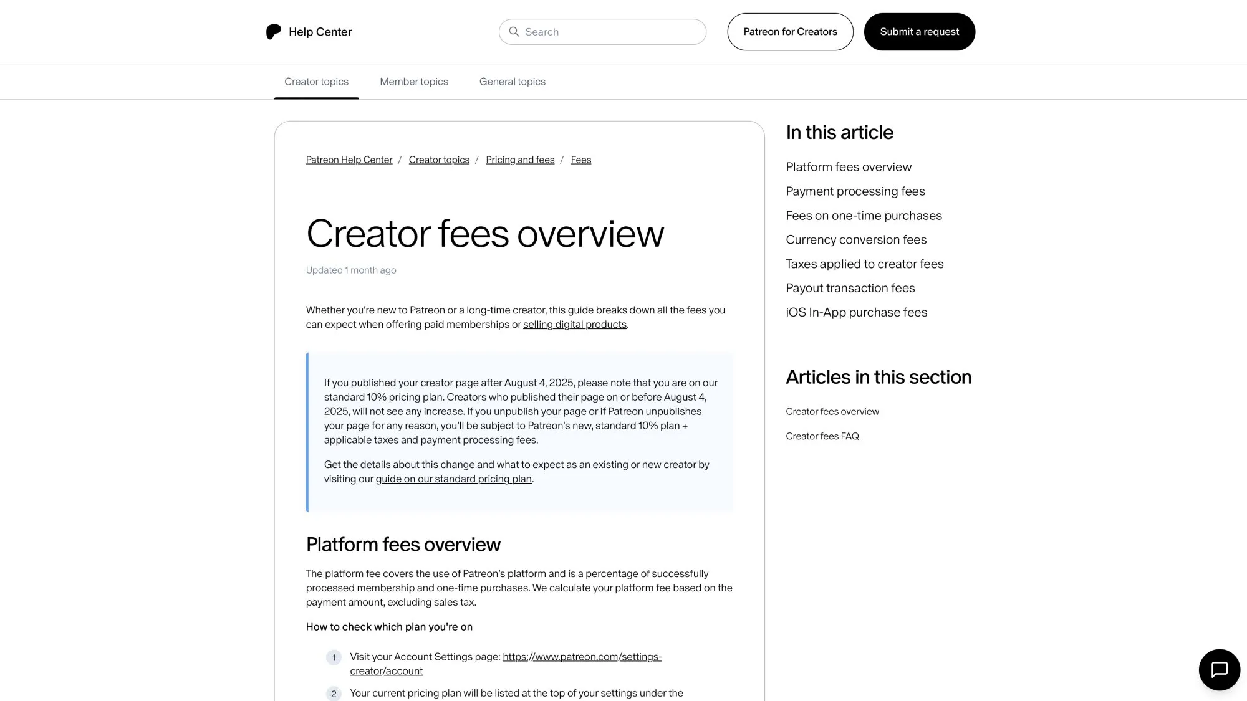
Task: Click the Help Center heading text
Action: 320,32
